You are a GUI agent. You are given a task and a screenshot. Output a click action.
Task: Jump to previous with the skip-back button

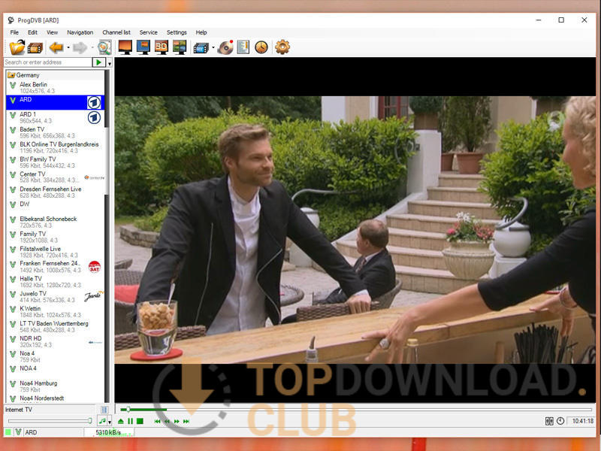coord(157,421)
